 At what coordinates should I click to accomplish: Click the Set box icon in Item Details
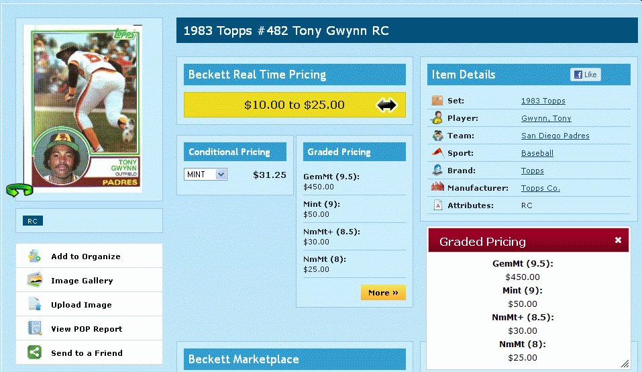pyautogui.click(x=437, y=100)
